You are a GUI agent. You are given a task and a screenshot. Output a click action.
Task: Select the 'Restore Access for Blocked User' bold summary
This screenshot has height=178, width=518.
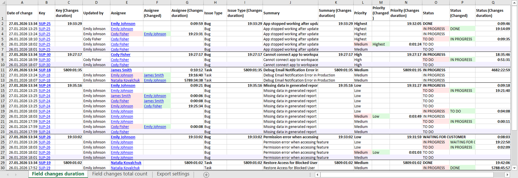(x=290, y=163)
